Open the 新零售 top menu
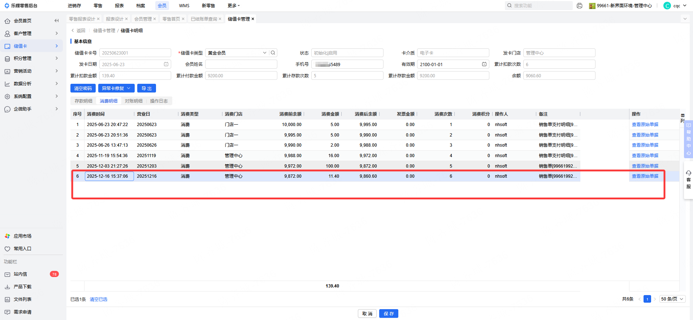Screen dimensions: 693x320 pyautogui.click(x=208, y=6)
